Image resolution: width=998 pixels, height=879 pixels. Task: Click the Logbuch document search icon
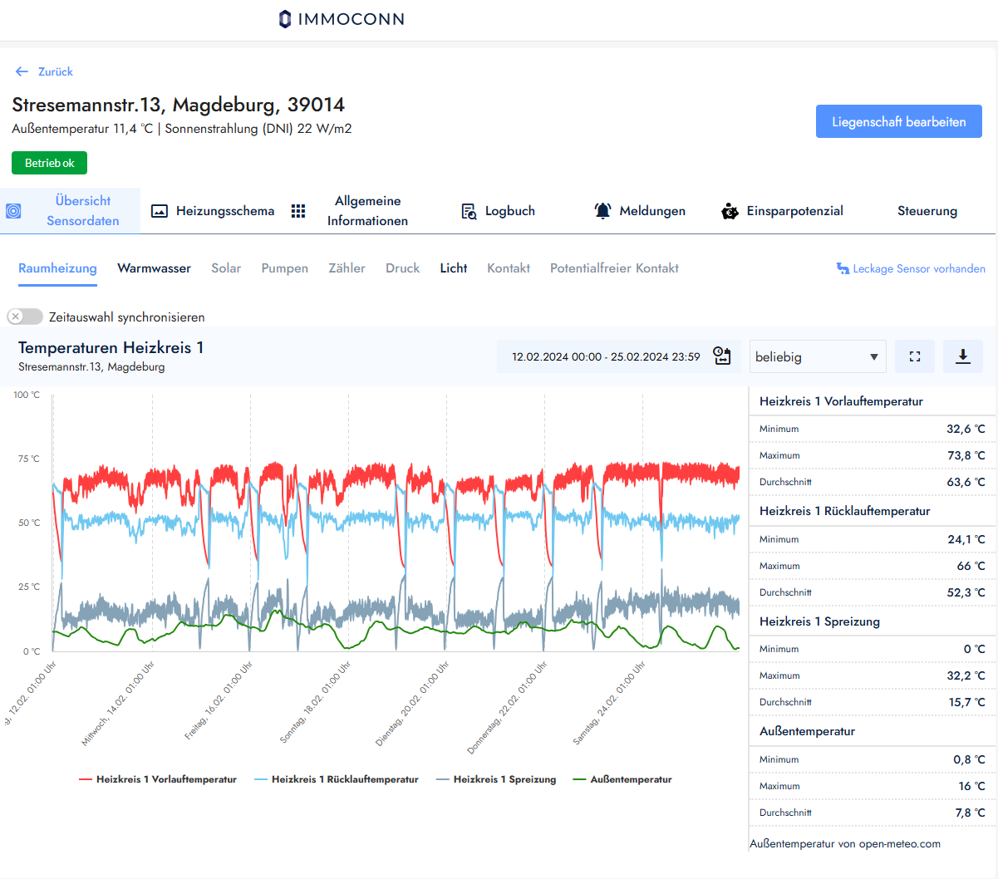[x=469, y=211]
